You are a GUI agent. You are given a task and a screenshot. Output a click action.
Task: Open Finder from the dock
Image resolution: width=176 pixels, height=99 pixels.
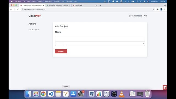click(28, 94)
